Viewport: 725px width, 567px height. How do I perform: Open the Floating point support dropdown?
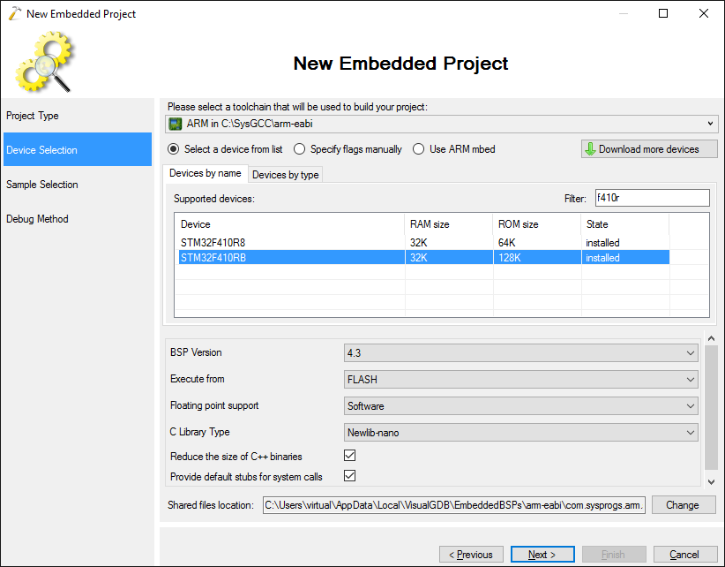coord(520,406)
